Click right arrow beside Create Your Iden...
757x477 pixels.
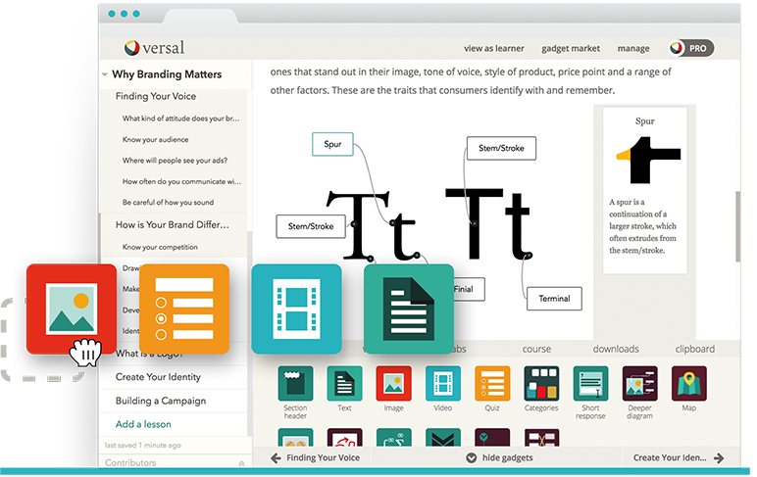(x=719, y=458)
